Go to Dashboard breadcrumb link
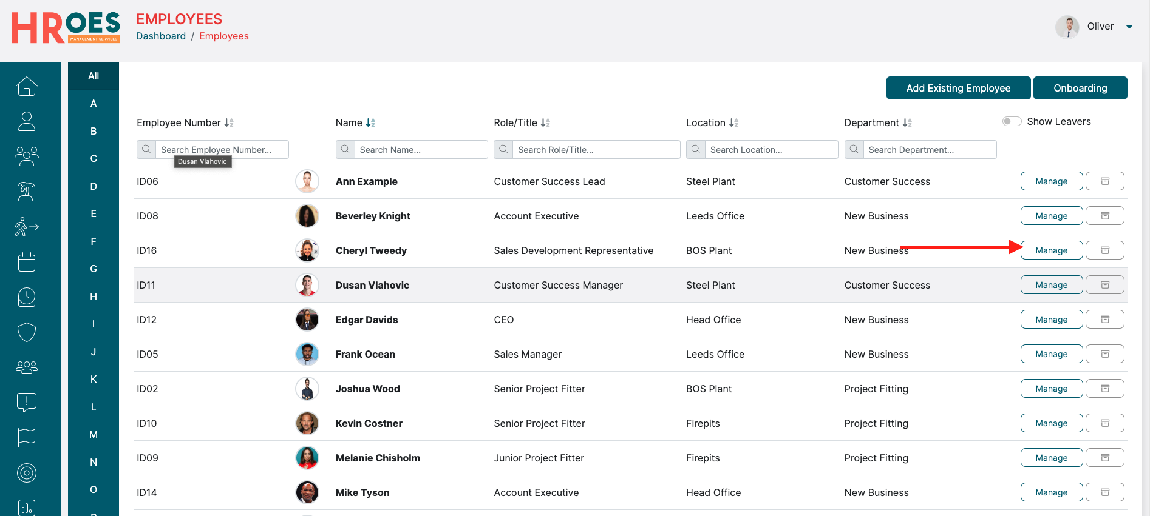Screen dimensions: 1150x516 [x=161, y=36]
